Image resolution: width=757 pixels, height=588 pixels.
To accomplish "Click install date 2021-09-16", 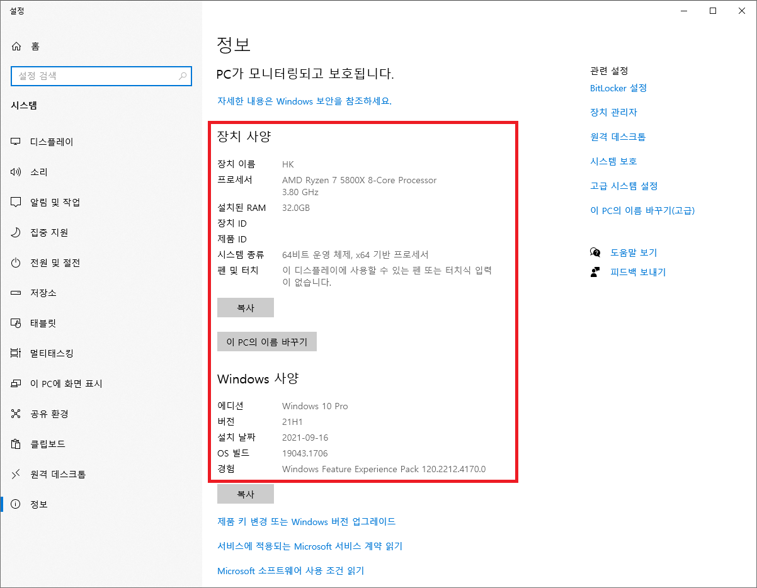I will point(305,438).
